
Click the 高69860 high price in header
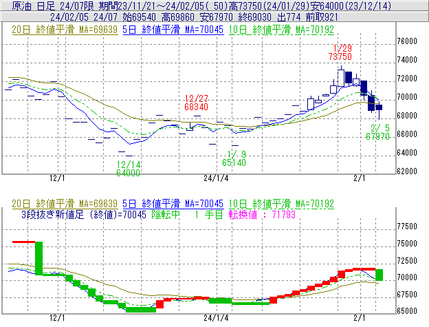coord(178,17)
